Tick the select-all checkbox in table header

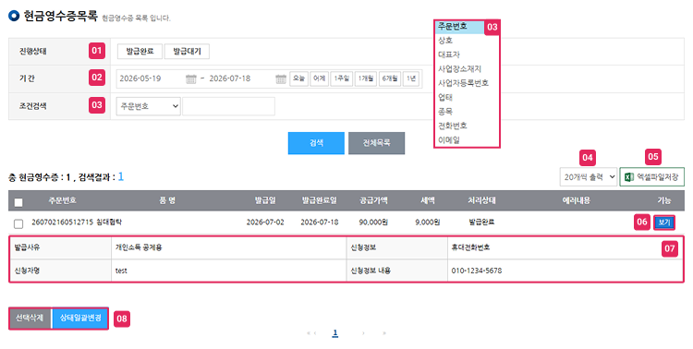tap(18, 202)
